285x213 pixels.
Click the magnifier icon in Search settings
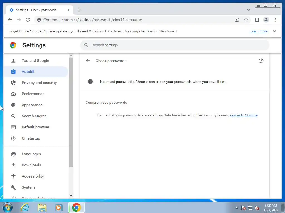click(x=86, y=45)
